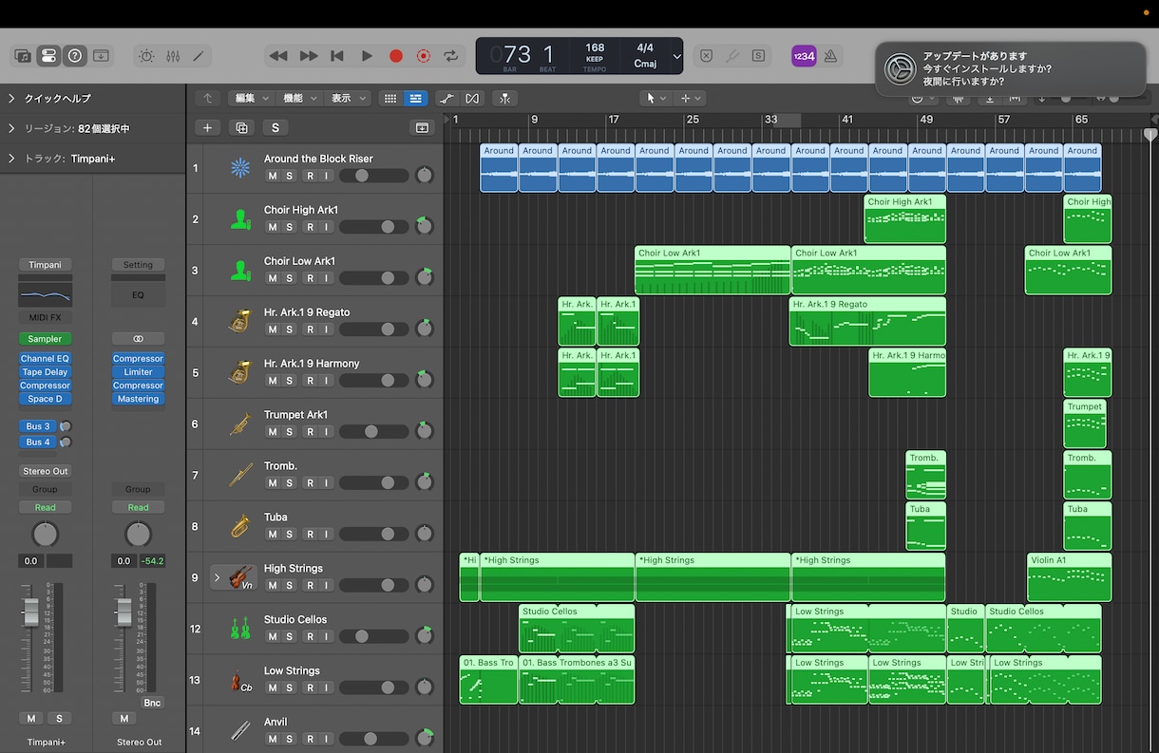The image size is (1159, 753).
Task: Mute the Choir High Ark1 track
Action: click(273, 227)
